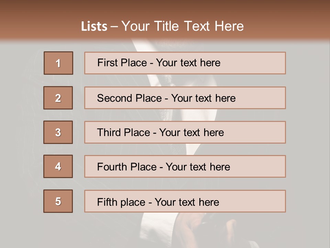Click the number 1 box
This screenshot has width=330, height=248.
point(58,63)
